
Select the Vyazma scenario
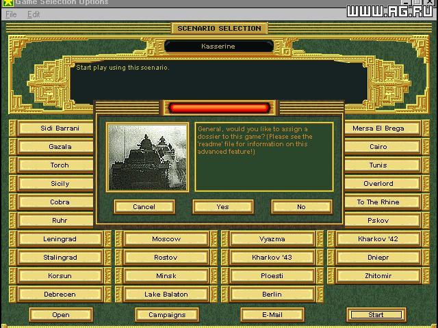click(x=272, y=239)
